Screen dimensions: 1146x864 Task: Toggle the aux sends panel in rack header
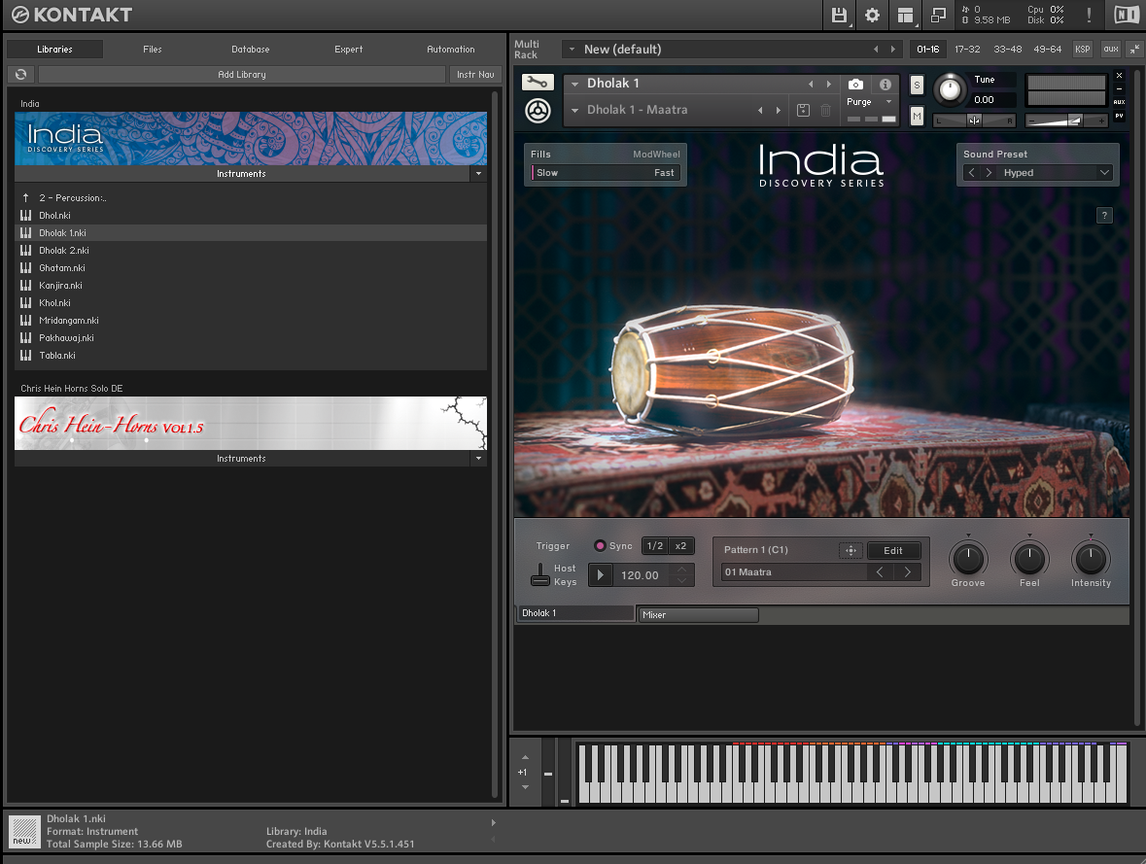click(x=1111, y=49)
